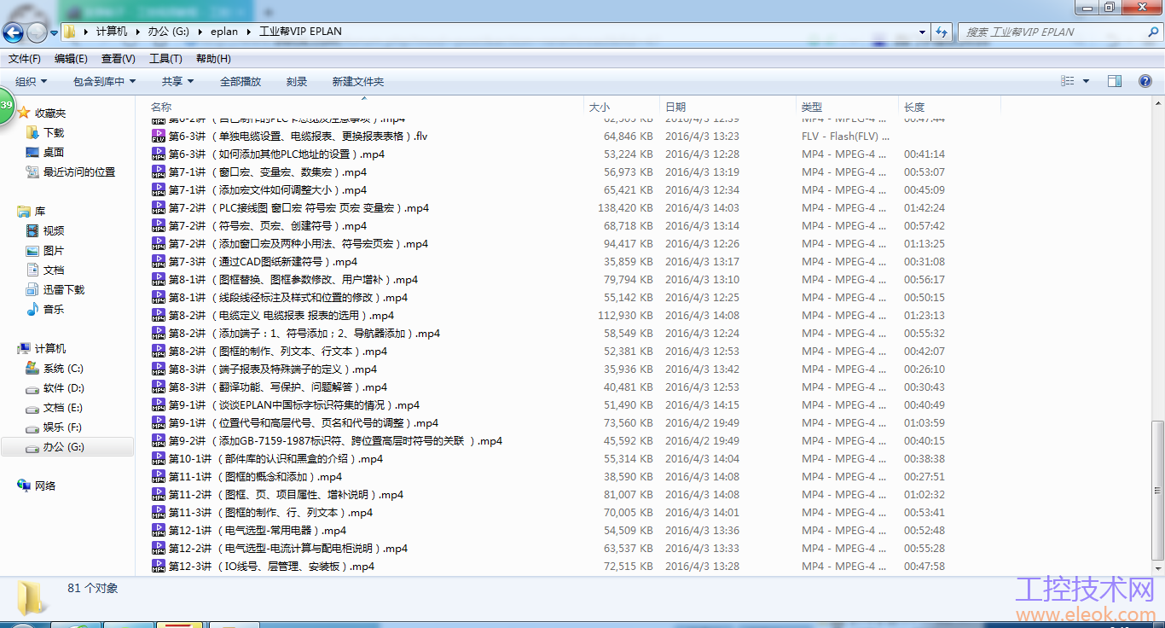This screenshot has width=1165, height=628.
Task: Click the video icon of 第12-3讲 file
Action: point(159,566)
